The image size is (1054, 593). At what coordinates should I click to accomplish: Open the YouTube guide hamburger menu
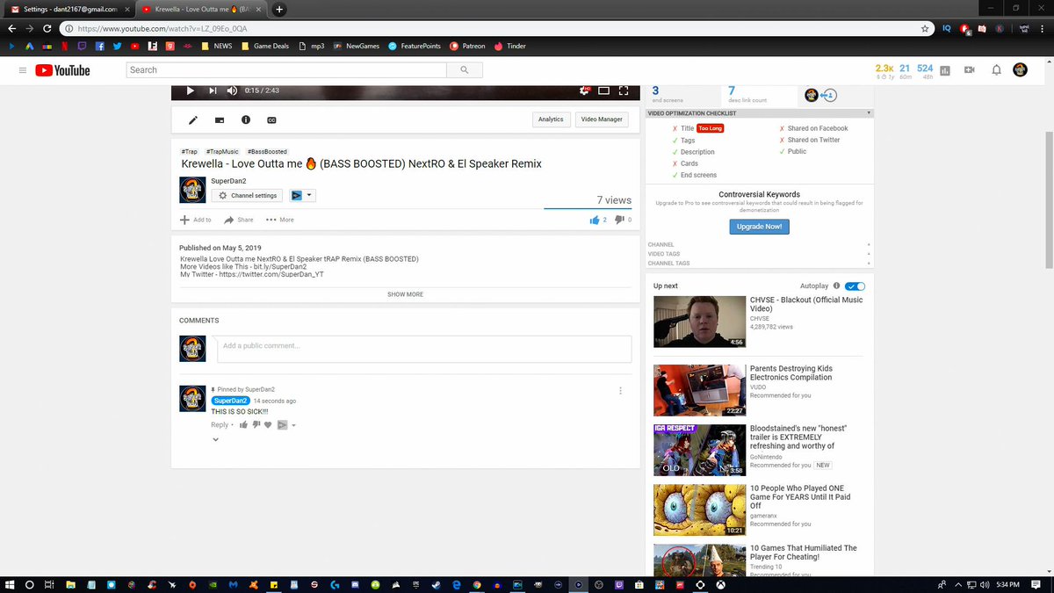(22, 70)
